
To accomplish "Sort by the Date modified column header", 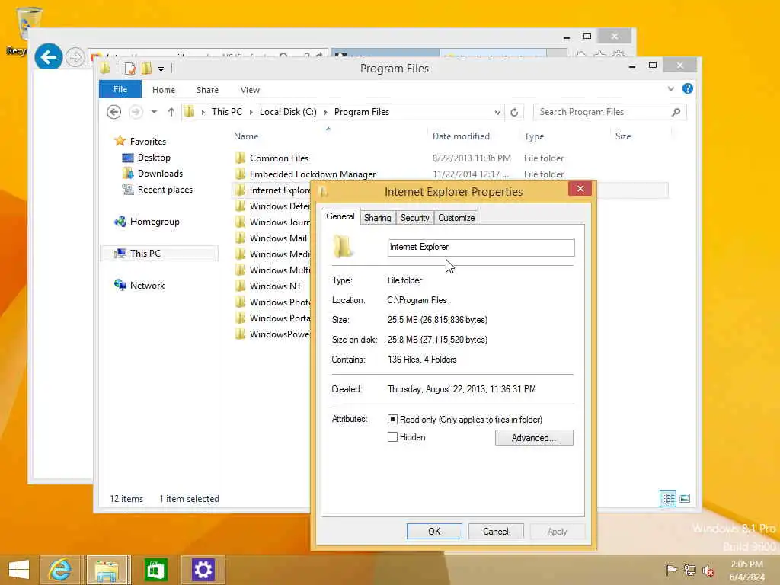I will click(x=461, y=136).
